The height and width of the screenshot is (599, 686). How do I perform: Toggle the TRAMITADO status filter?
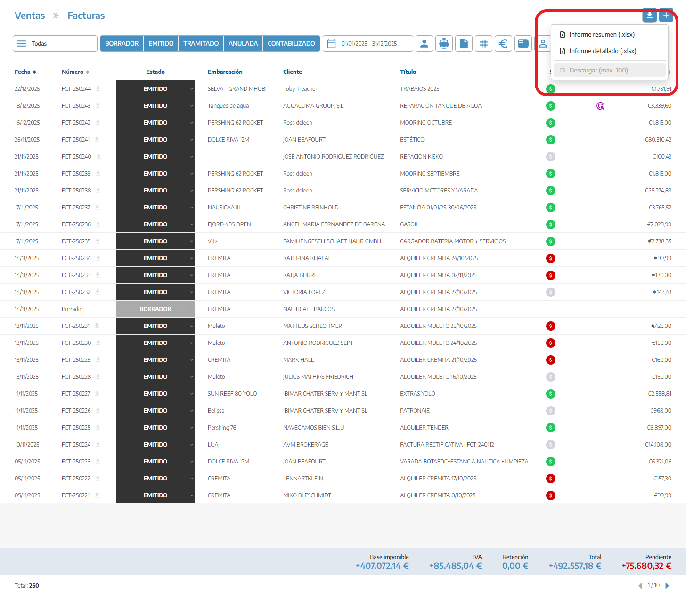click(x=201, y=44)
